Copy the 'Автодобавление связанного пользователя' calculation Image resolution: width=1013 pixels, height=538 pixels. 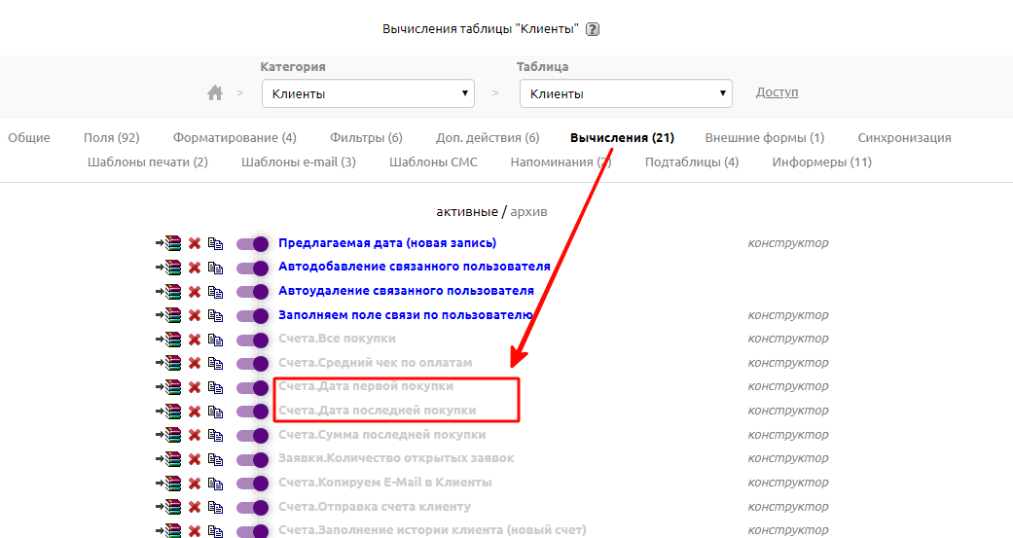215,268
